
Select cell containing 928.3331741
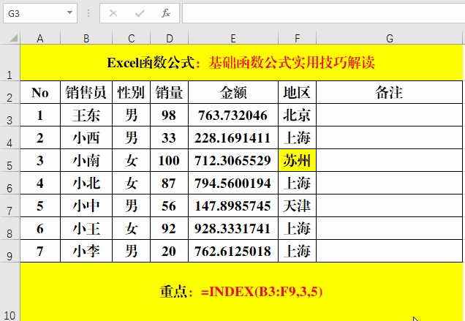232,229
